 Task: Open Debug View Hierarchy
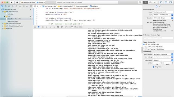58,27
